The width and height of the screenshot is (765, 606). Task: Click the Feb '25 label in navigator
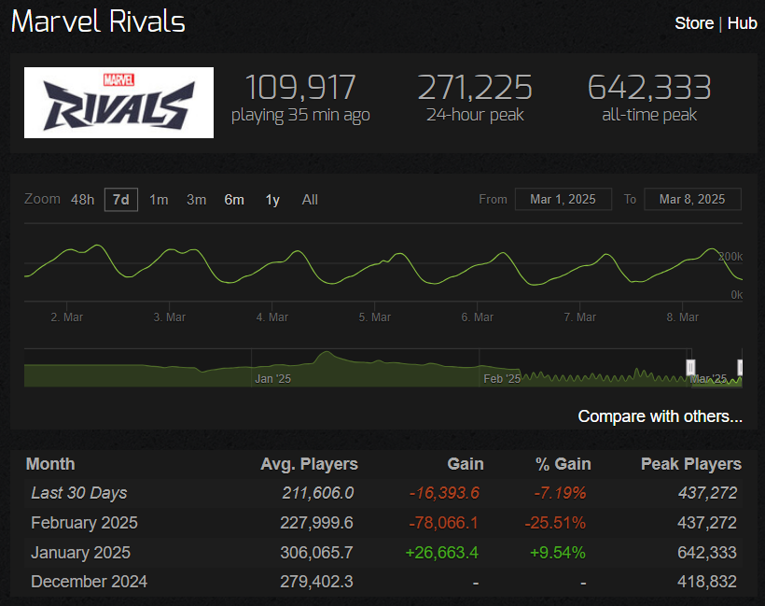(x=502, y=379)
